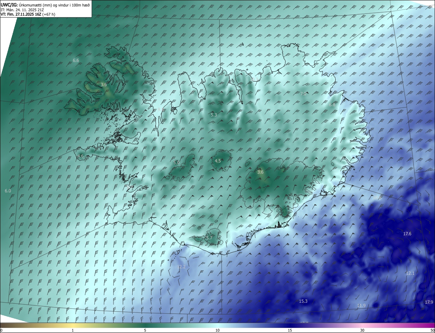Click the 6.8 value label
The width and height of the screenshot is (435, 333).
pyautogui.click(x=332, y=105)
